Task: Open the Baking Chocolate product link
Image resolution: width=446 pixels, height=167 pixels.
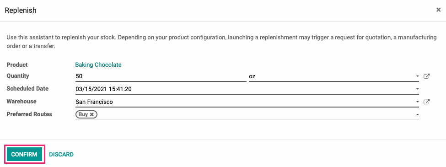Action: click(98, 65)
